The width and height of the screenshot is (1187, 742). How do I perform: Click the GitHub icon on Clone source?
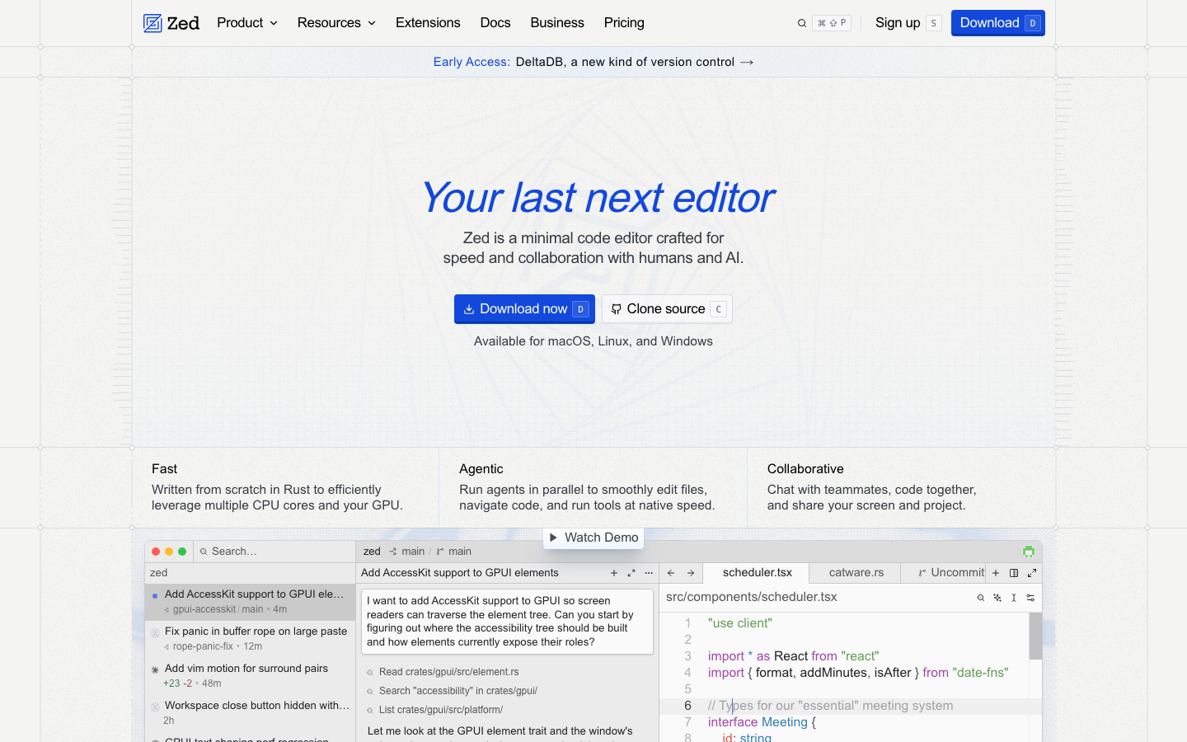[616, 309]
